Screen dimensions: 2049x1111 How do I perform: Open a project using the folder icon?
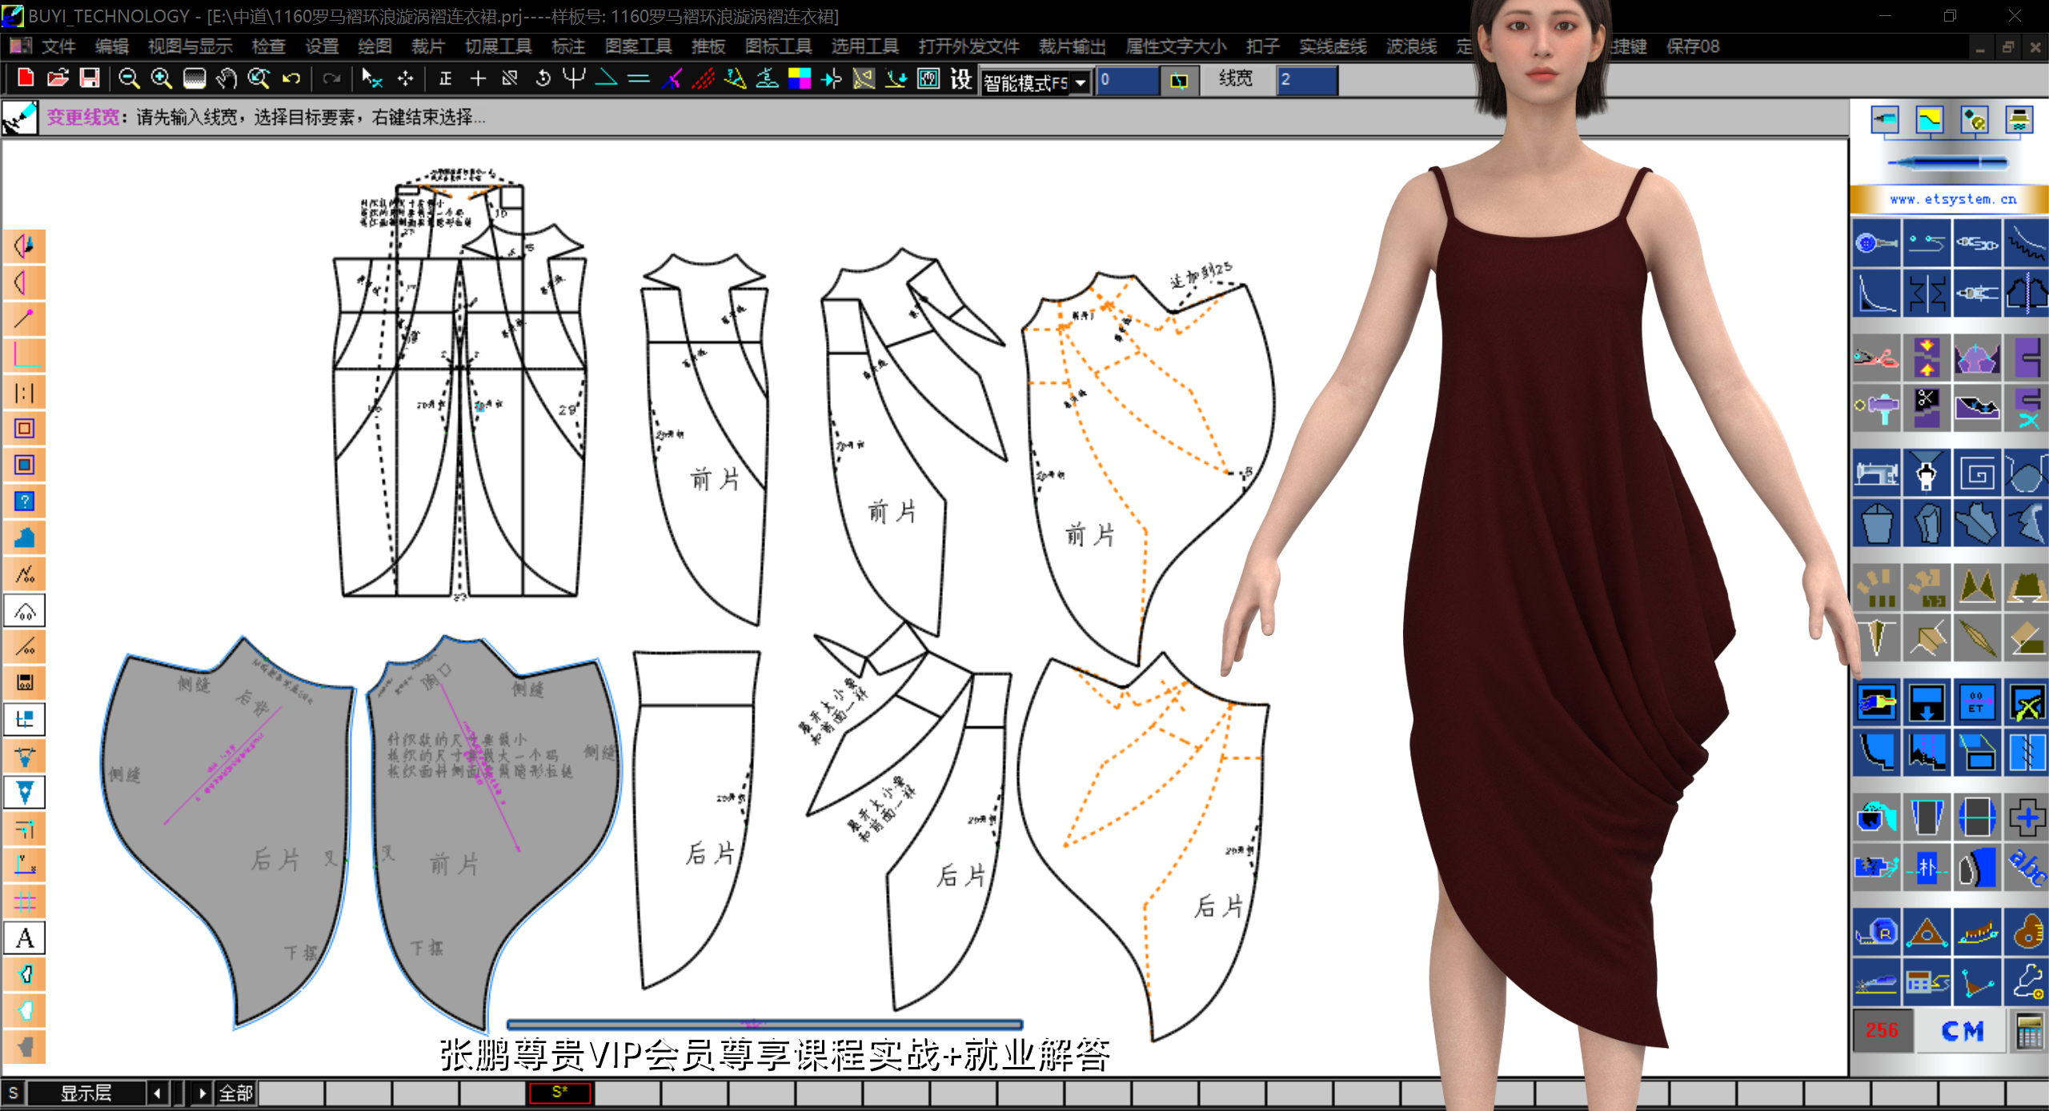58,78
